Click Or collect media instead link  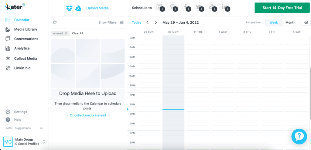coord(88,115)
